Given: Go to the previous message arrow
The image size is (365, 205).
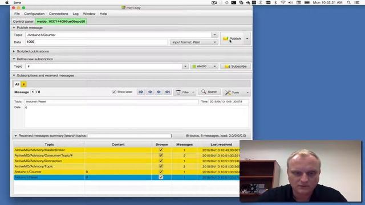Looking at the screenshot, I should 149,92.
